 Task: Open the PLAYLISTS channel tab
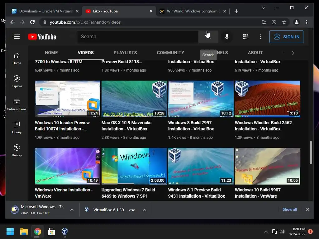(x=125, y=53)
